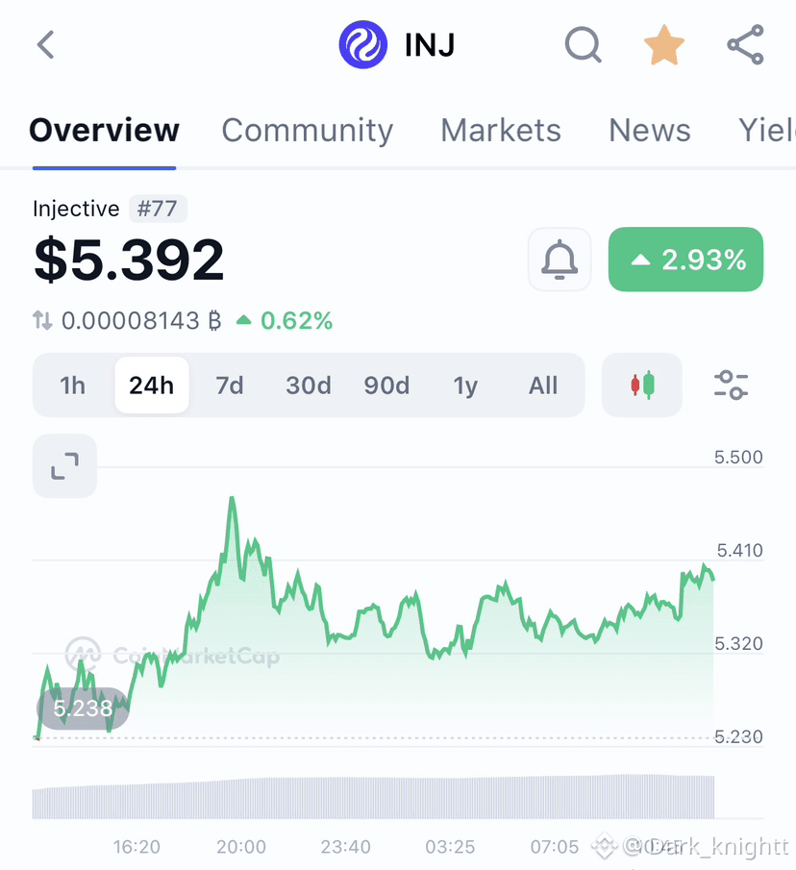
Task: Expand chart to fullscreen
Action: click(x=65, y=465)
